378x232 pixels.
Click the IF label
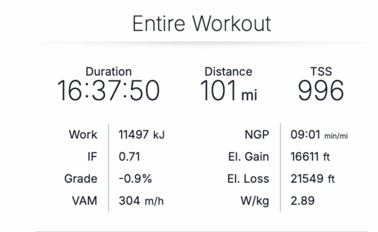92,157
